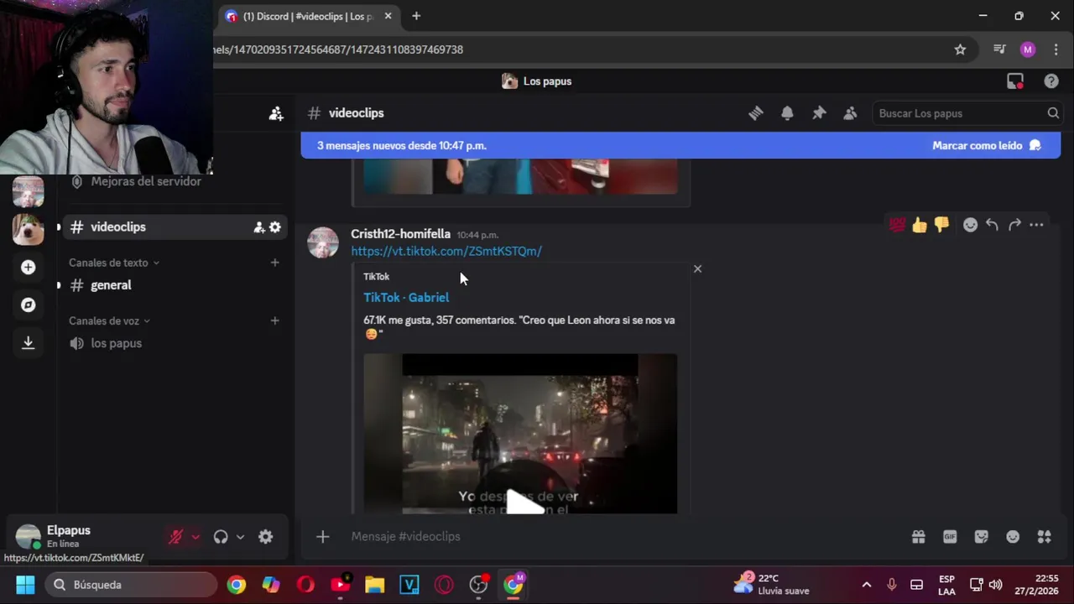
Task: Open vt.tiktok.com link in message
Action: [446, 251]
